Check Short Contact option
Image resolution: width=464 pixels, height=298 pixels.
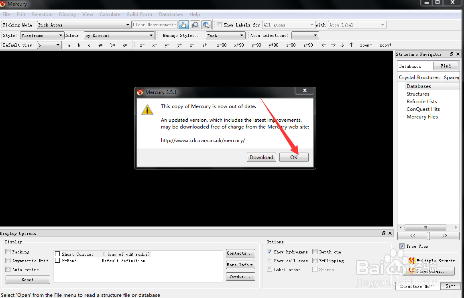(x=57, y=254)
